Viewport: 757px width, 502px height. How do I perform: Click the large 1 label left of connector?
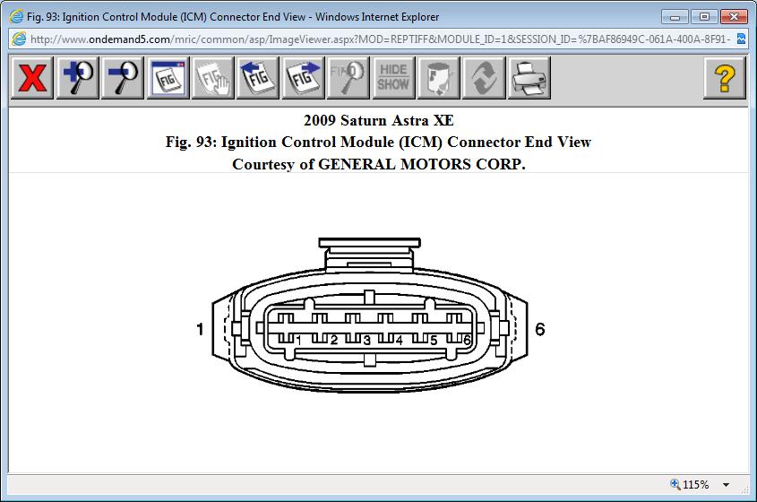point(200,329)
